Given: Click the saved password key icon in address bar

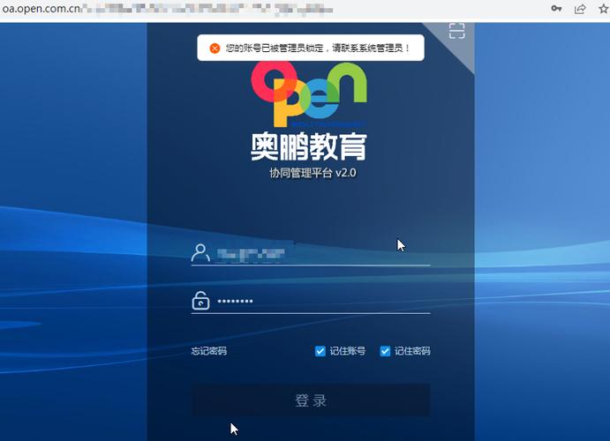Looking at the screenshot, I should (556, 9).
